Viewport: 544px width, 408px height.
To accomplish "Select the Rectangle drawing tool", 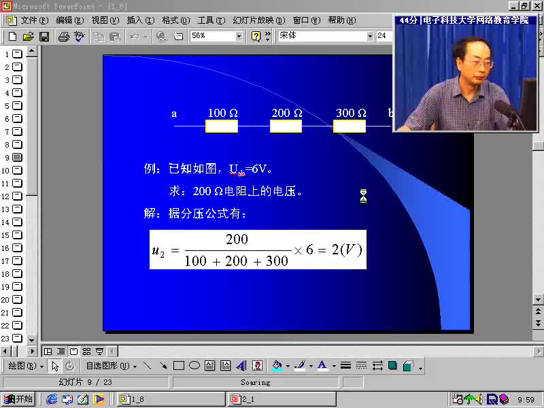I will point(179,366).
